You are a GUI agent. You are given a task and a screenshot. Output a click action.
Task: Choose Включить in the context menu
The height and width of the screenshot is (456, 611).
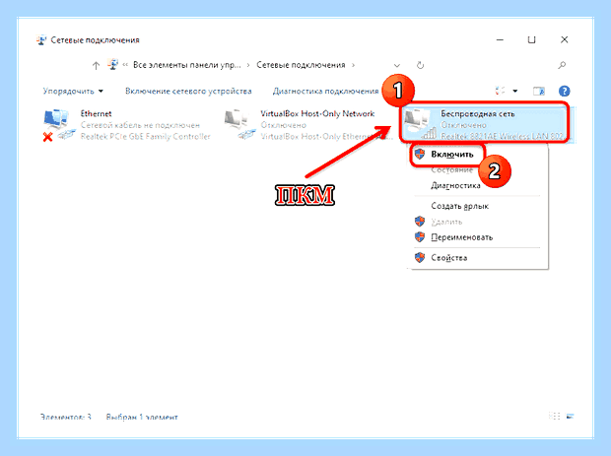pos(452,155)
